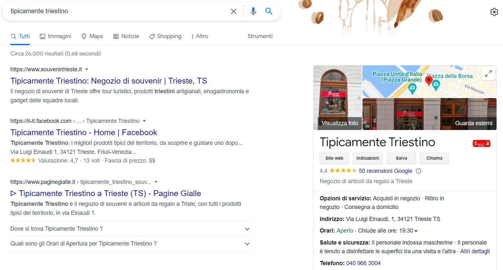503x270 pixels.
Task: Click the info icon beside Google reviews
Action: (419, 171)
